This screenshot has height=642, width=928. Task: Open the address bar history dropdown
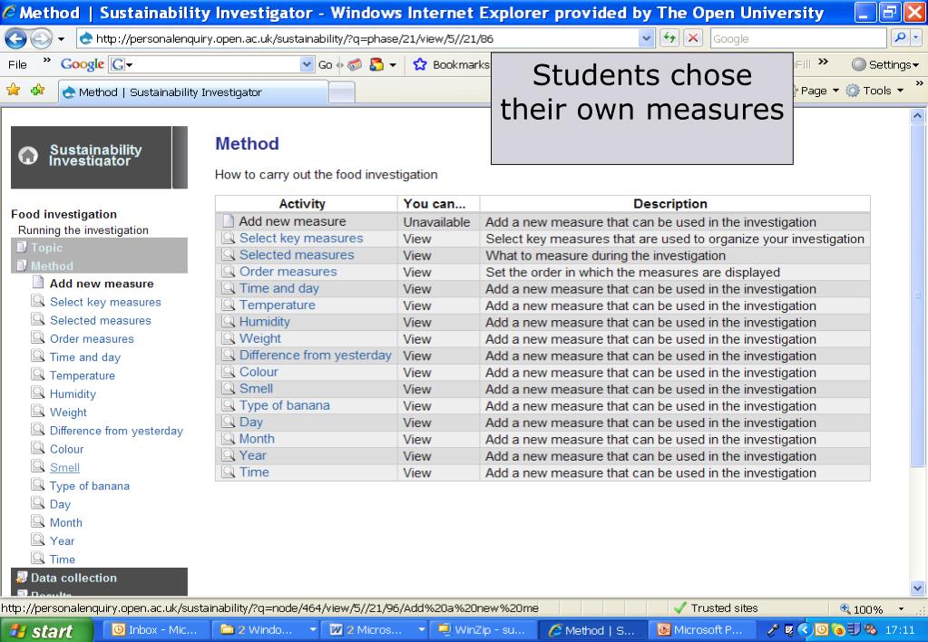click(646, 38)
